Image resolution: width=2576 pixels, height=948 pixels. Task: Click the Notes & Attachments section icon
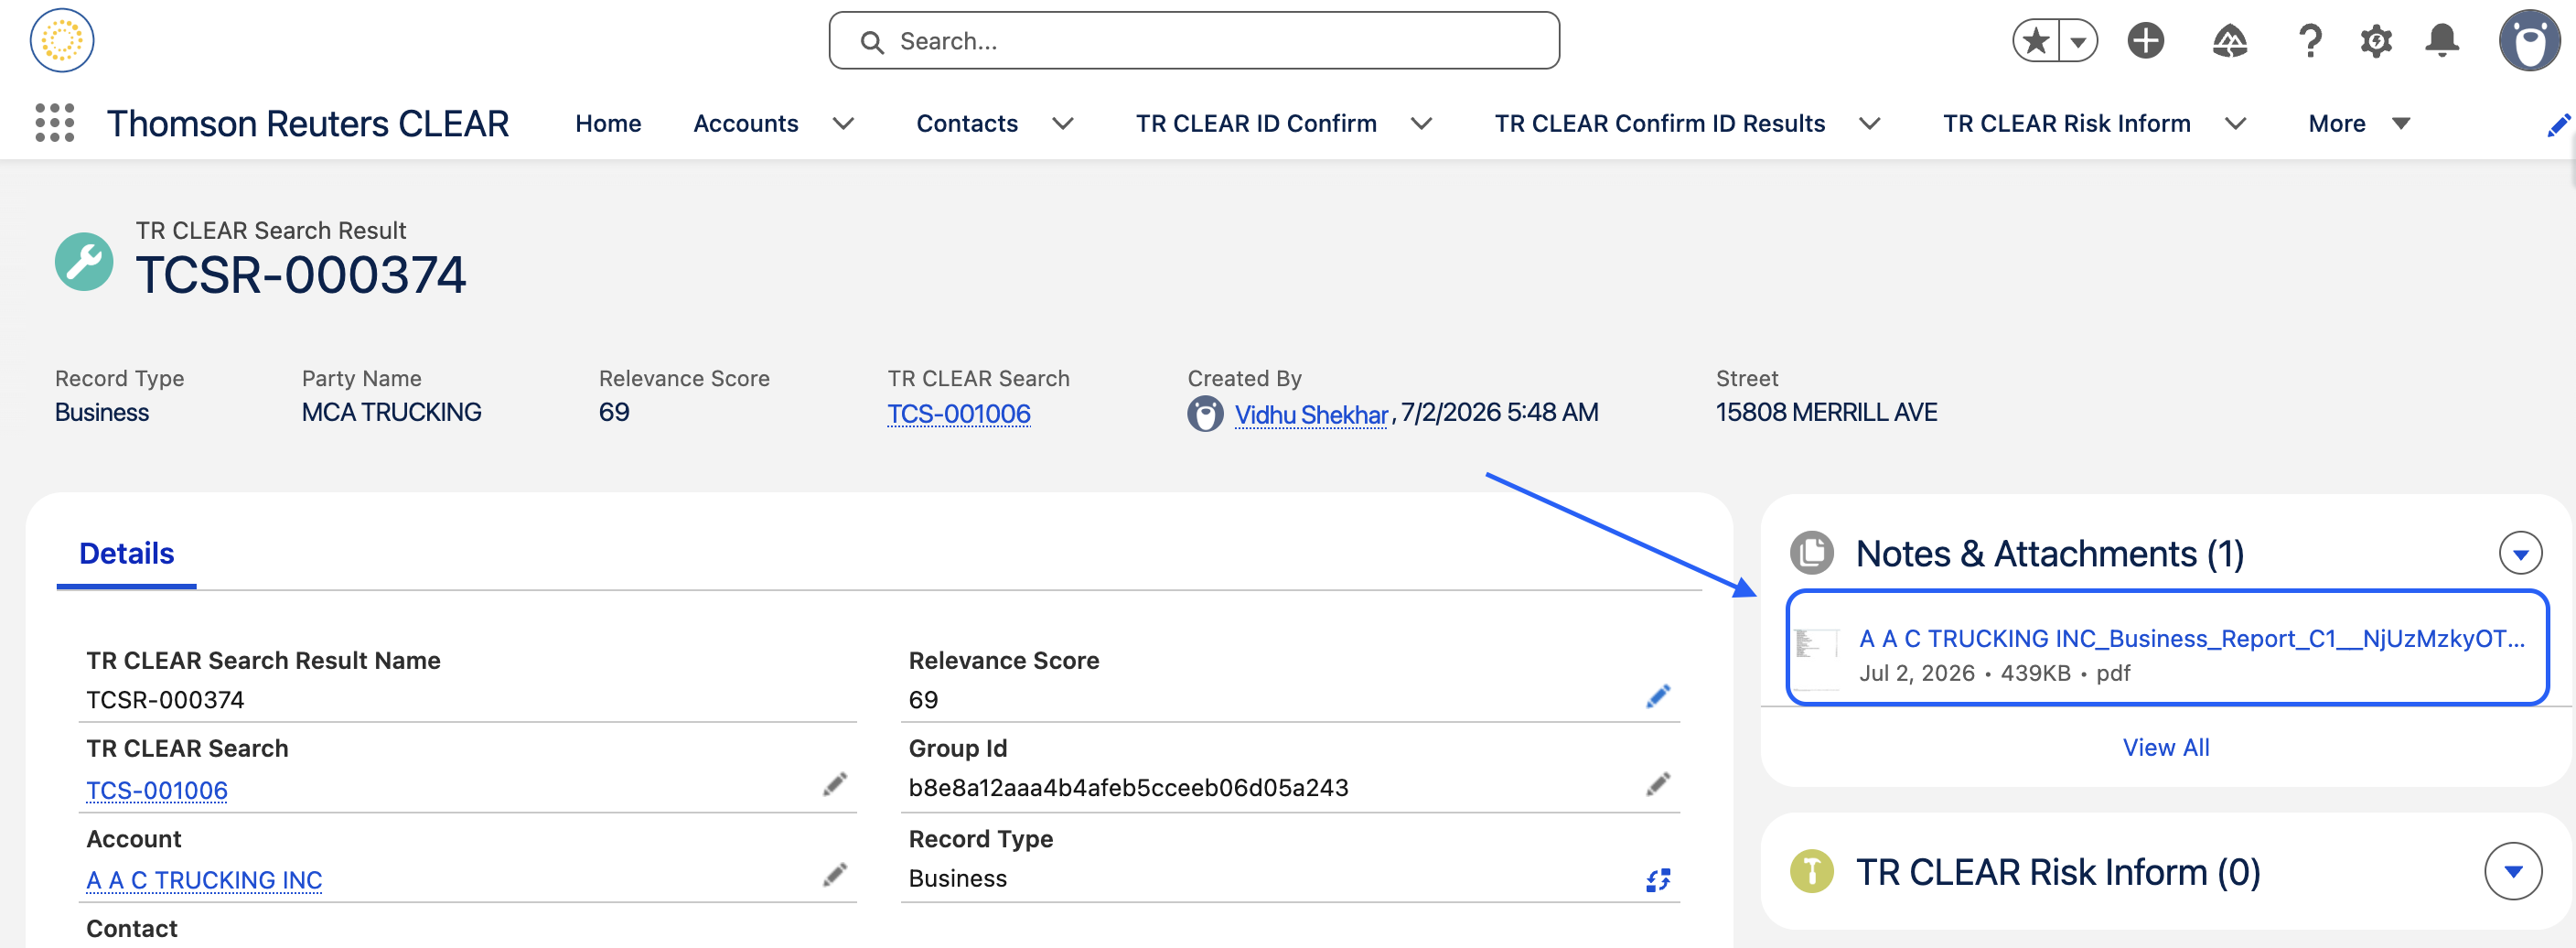point(1811,553)
